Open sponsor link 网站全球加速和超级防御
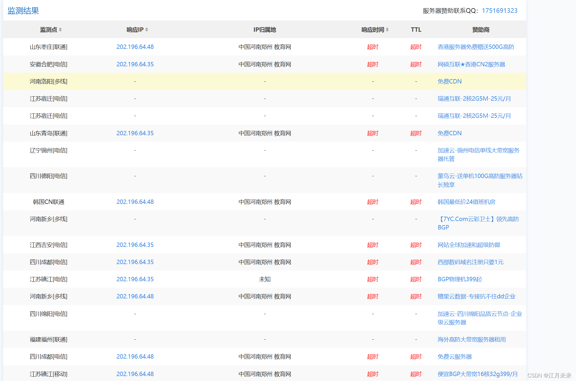The height and width of the screenshot is (381, 576). point(469,245)
